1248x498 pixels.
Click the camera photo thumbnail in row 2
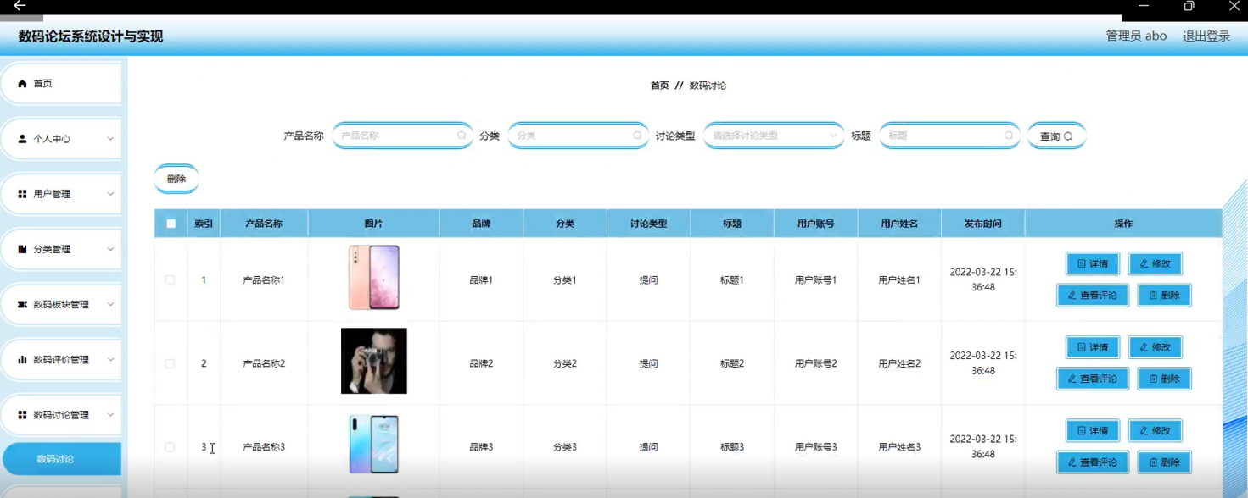tap(374, 361)
